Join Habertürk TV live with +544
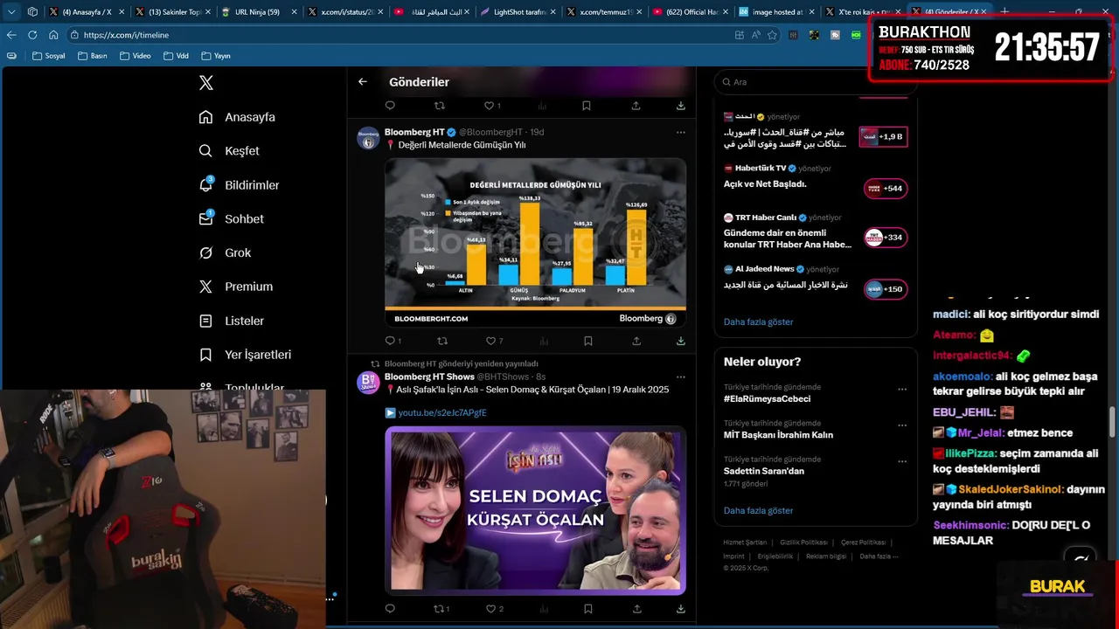1119x629 pixels. pyautogui.click(x=886, y=188)
